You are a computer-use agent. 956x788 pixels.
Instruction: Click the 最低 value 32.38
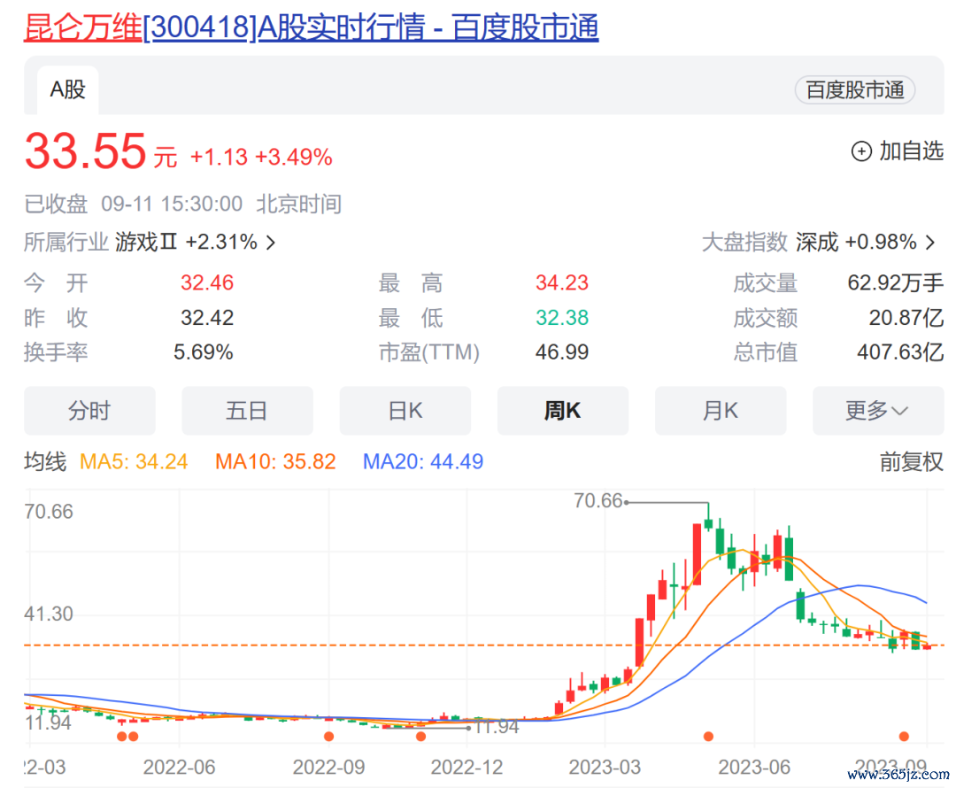coord(561,318)
